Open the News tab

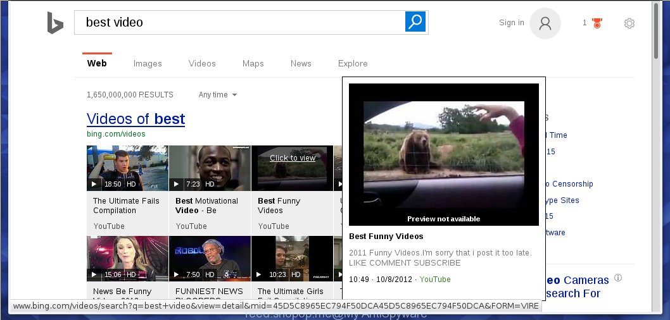click(301, 64)
